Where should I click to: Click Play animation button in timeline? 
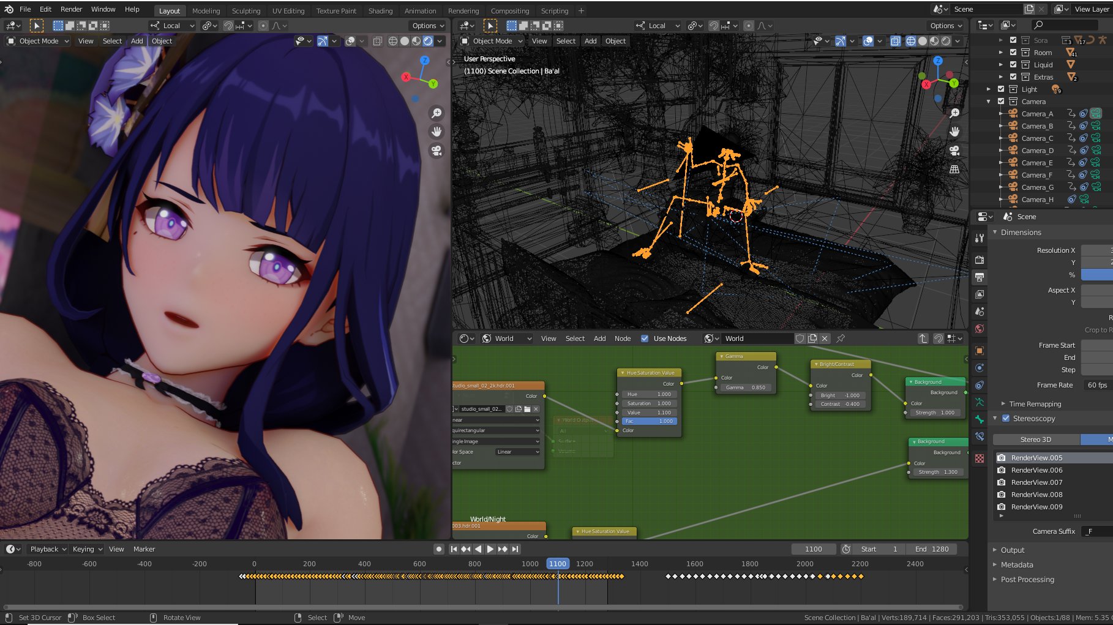click(x=490, y=549)
